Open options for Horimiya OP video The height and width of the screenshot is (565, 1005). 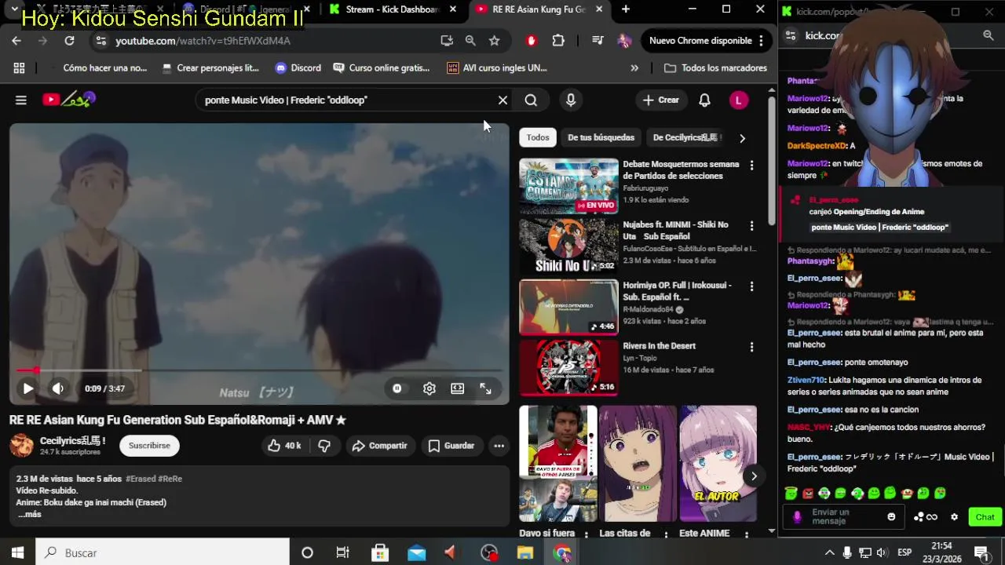(751, 286)
